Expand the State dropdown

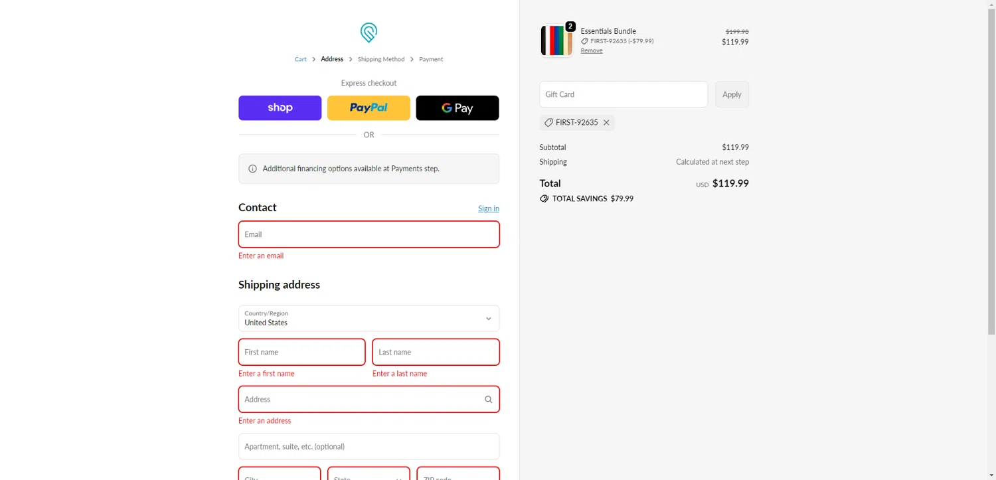[369, 474]
